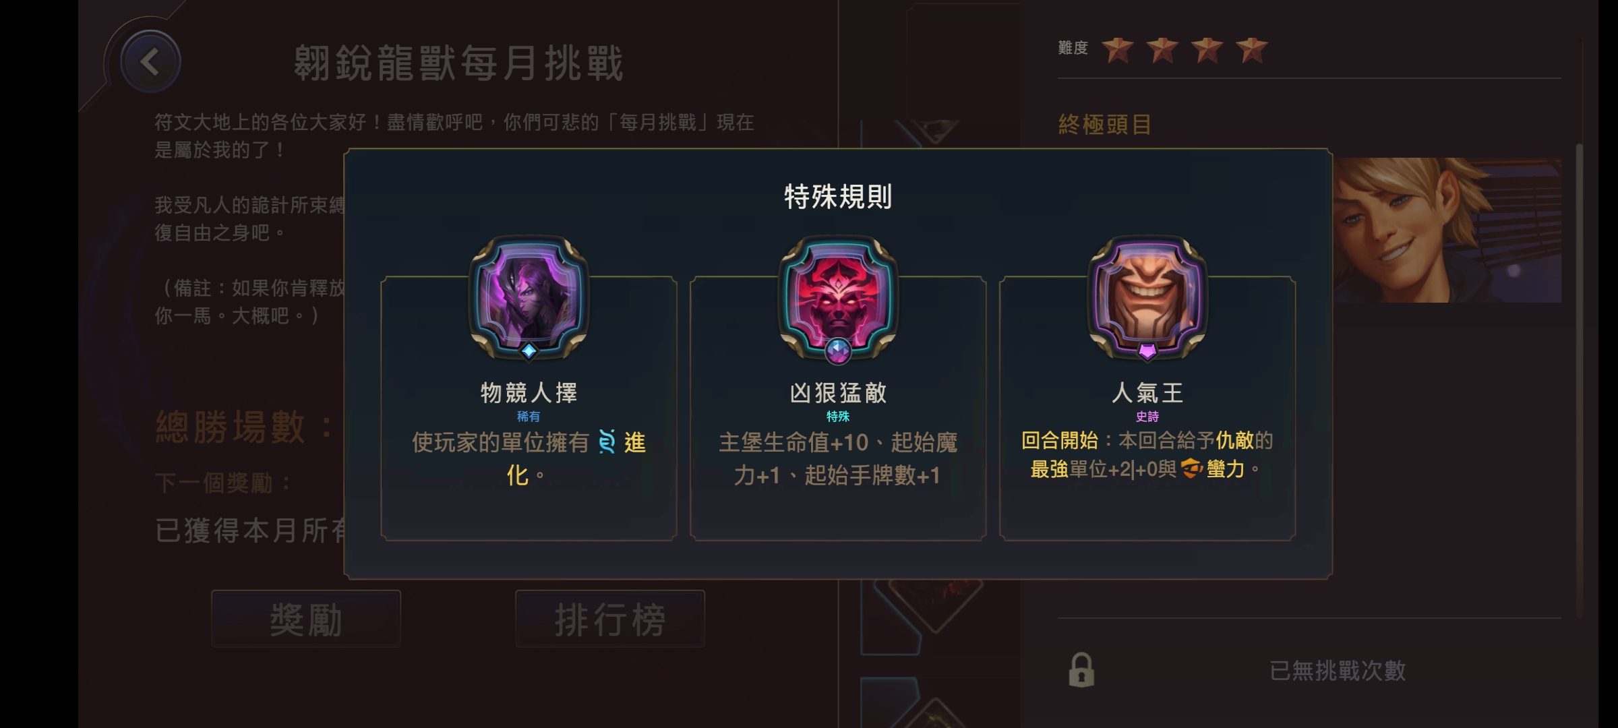Tap the 仇敵 keyword in 人氣王 description
Viewport: 1618px width, 728px height.
pos(1234,440)
